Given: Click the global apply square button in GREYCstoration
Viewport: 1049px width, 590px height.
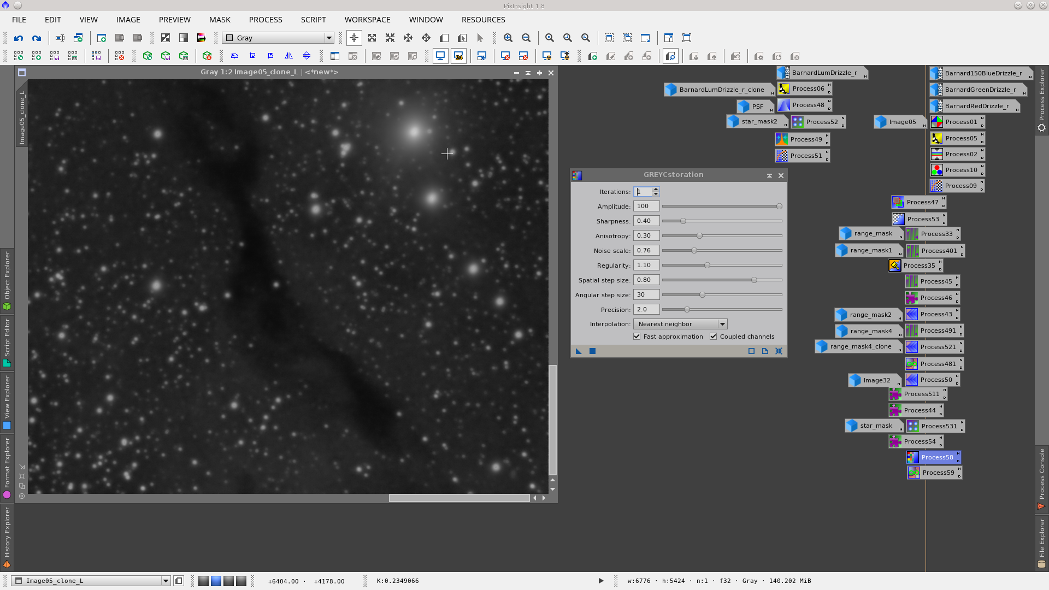Looking at the screenshot, I should click(x=592, y=351).
